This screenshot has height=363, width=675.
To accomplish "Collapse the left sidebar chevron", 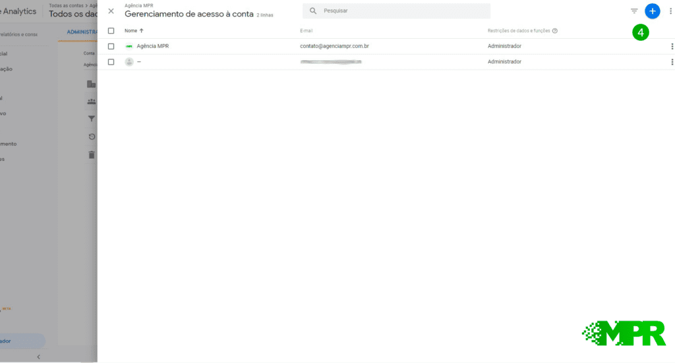I will [38, 356].
